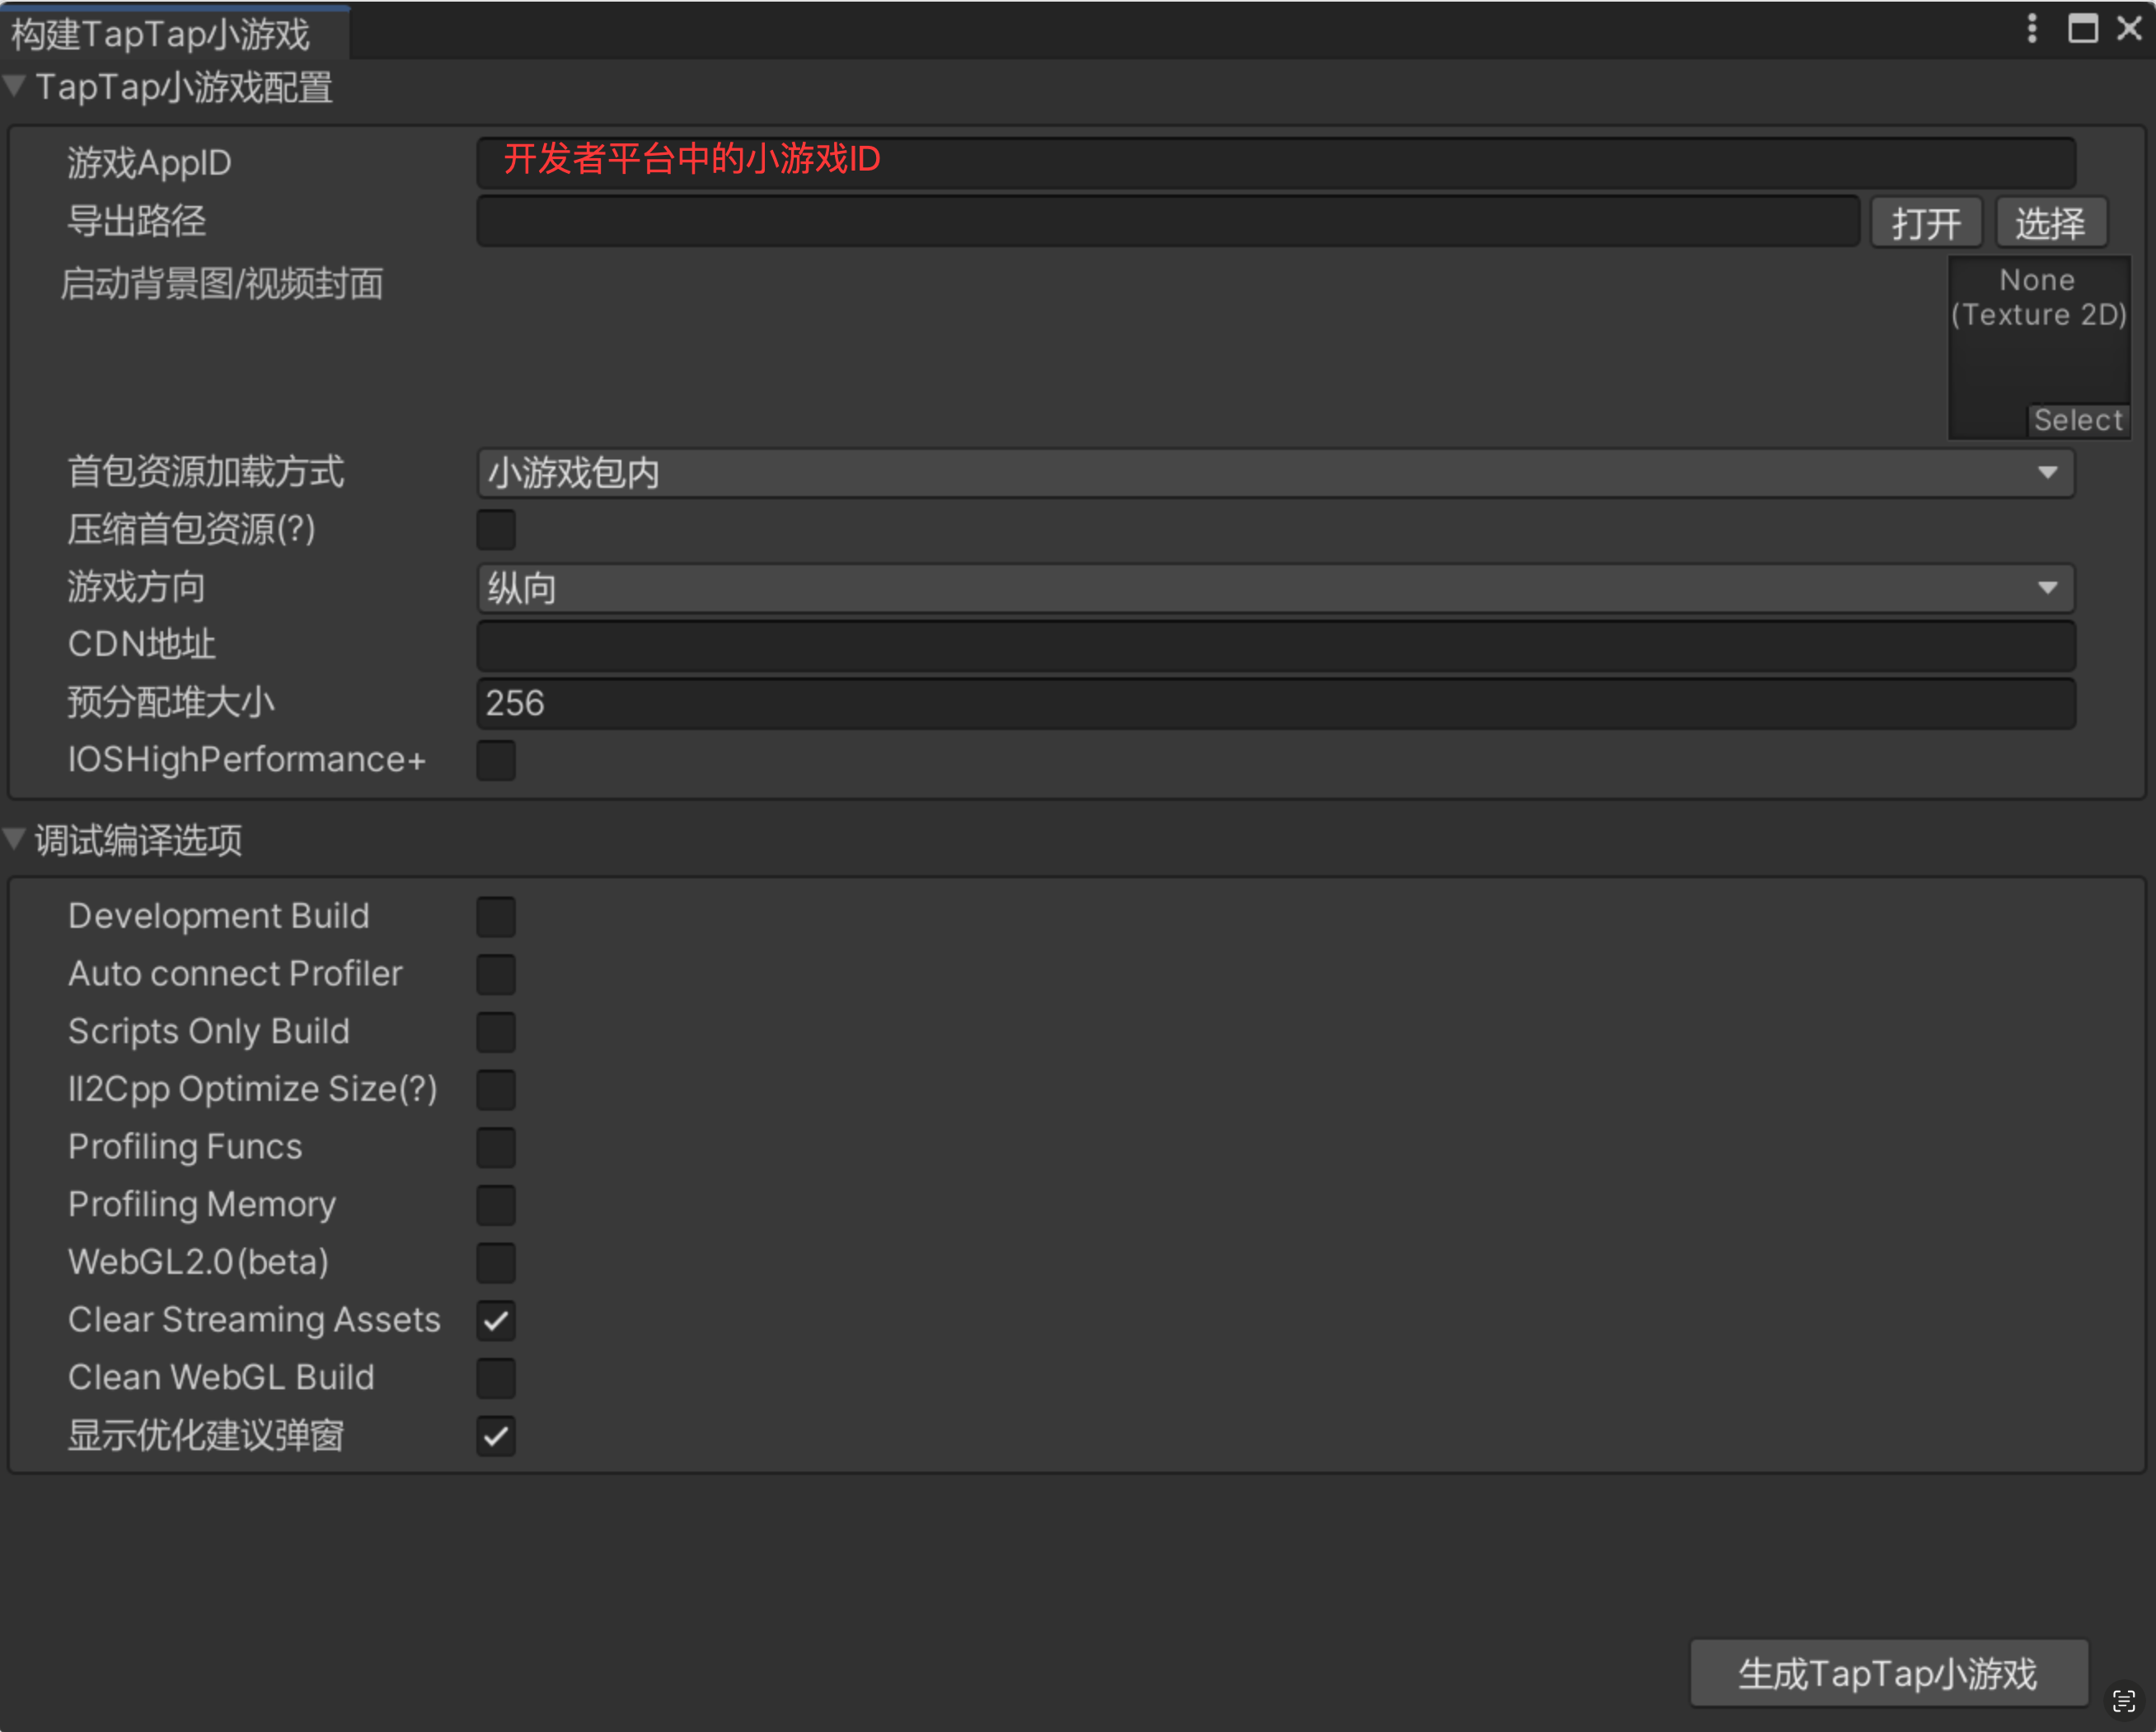Click the 游戏AppID label
Screen dimensions: 2156x1732
click(149, 162)
